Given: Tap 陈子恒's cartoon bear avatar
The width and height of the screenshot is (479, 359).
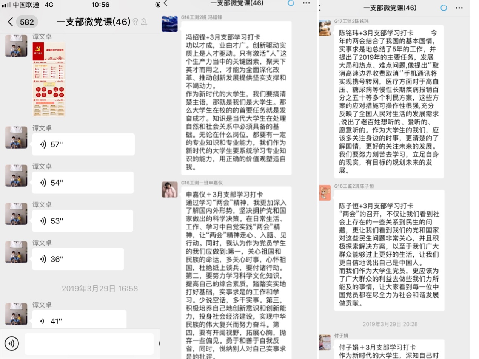Looking at the screenshot, I should pyautogui.click(x=325, y=193).
